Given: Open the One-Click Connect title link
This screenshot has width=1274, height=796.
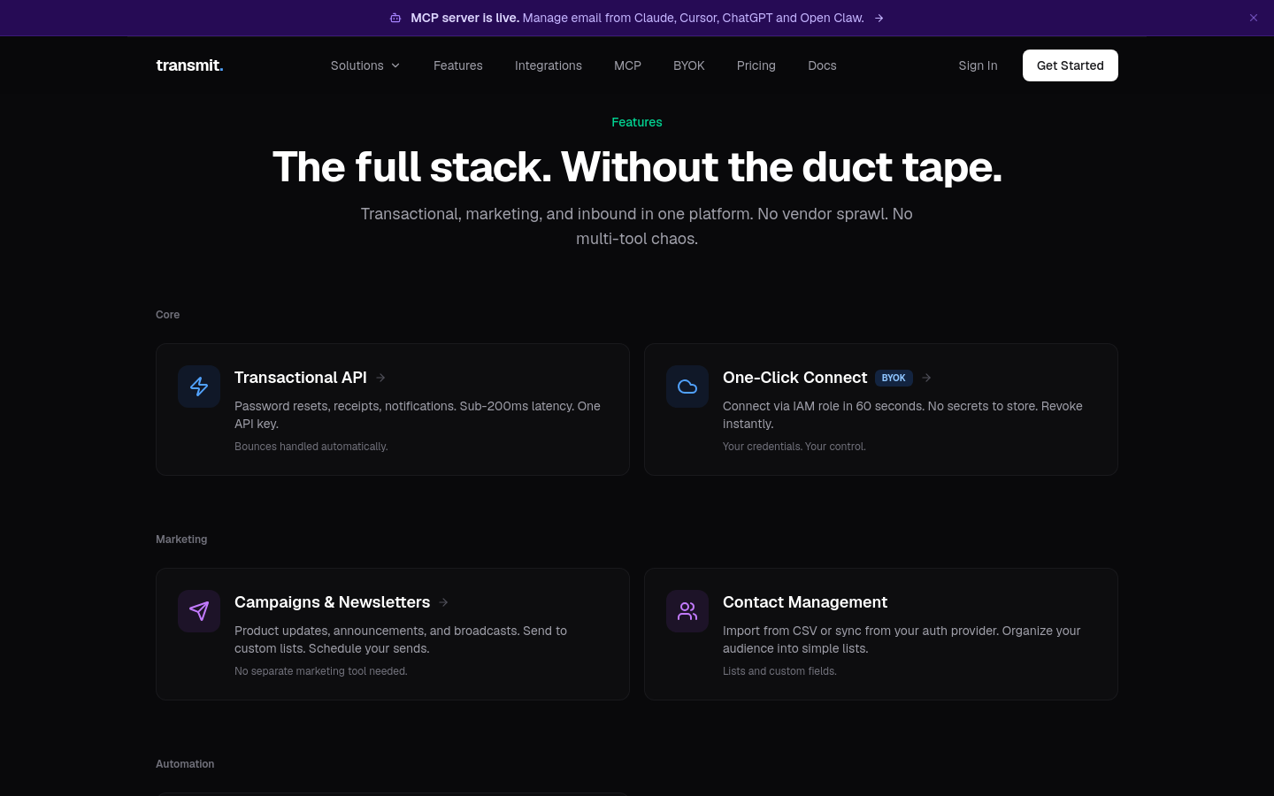Looking at the screenshot, I should coord(794,378).
